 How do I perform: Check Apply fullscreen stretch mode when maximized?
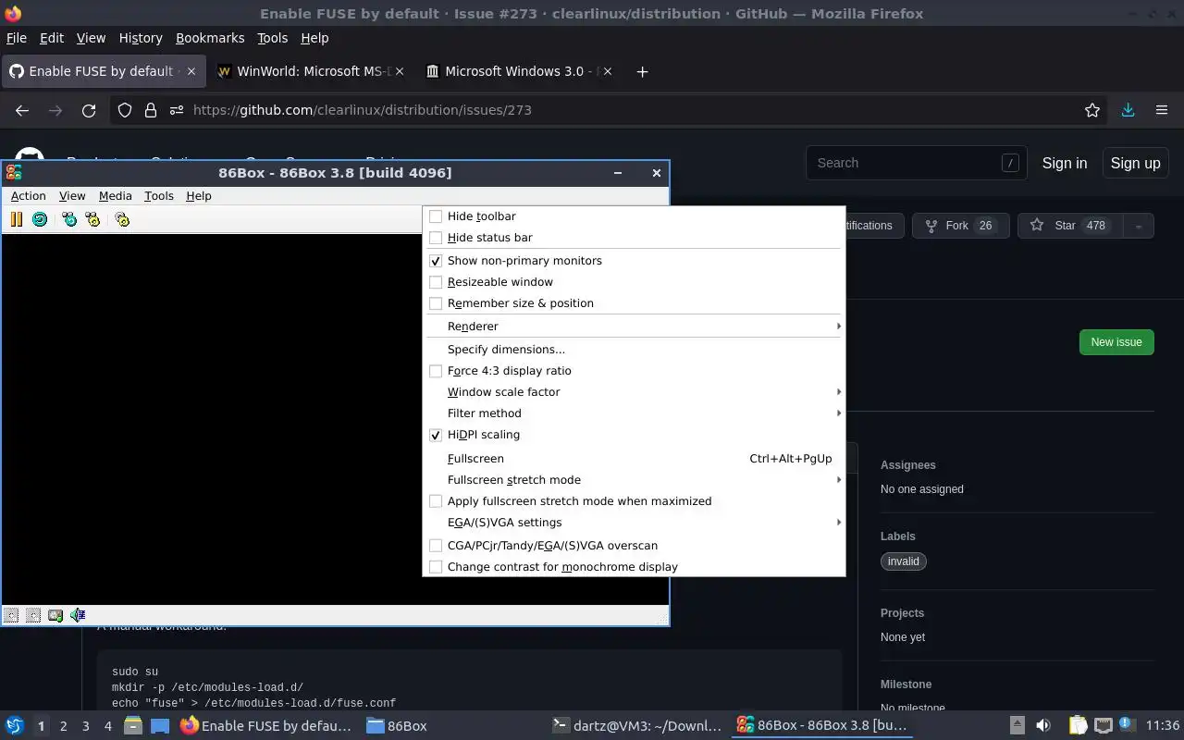(436, 501)
